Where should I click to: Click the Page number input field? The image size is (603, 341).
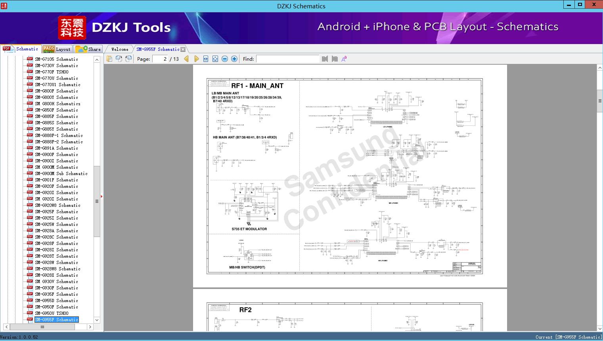tap(161, 59)
